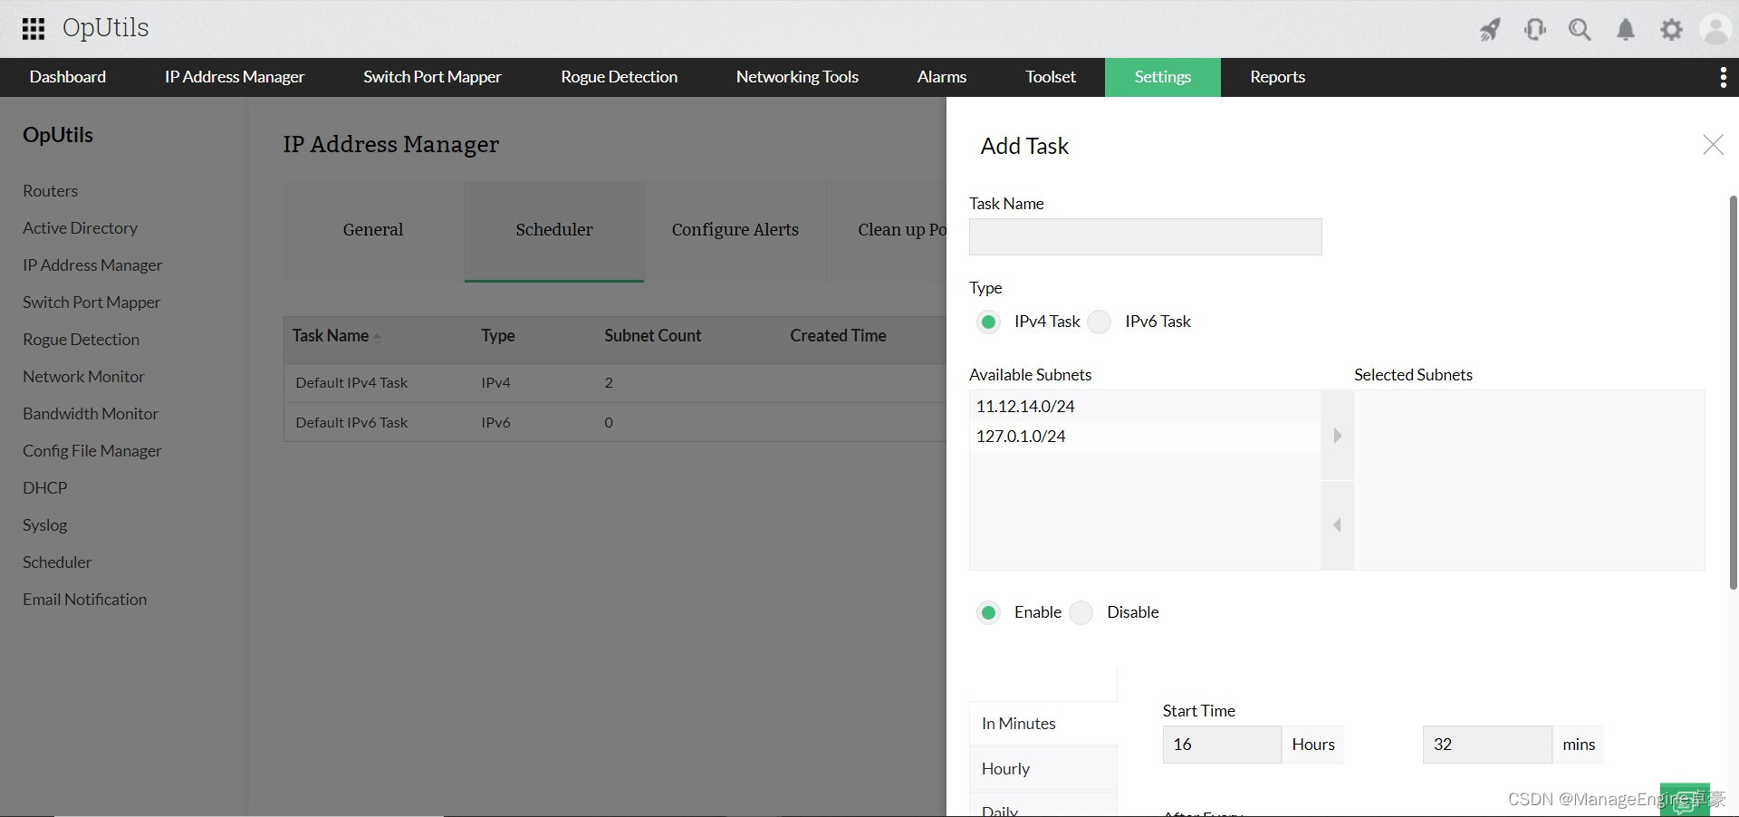Open Network Monitor in the sidebar

point(84,377)
